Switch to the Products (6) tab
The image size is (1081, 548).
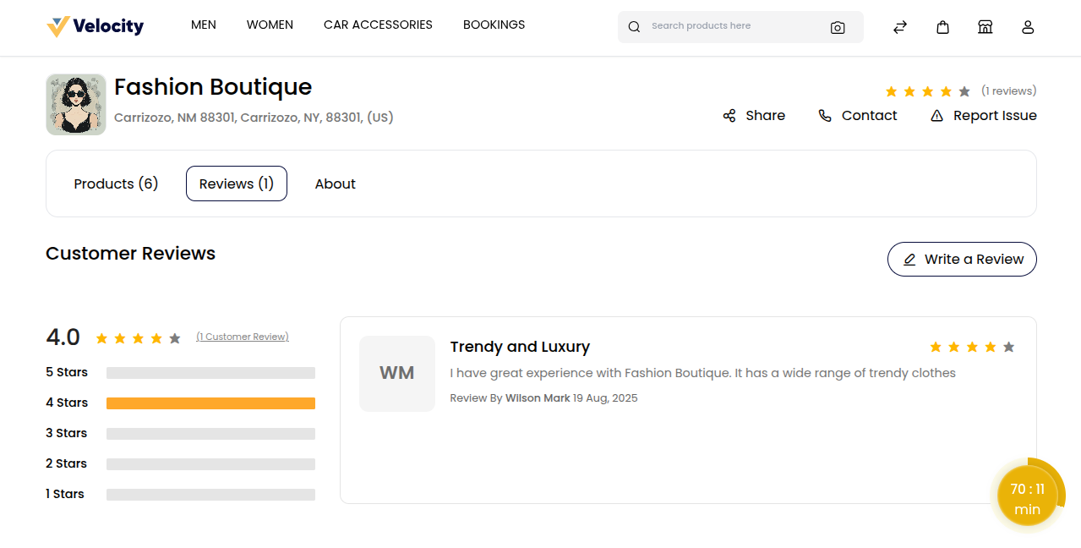pyautogui.click(x=116, y=184)
